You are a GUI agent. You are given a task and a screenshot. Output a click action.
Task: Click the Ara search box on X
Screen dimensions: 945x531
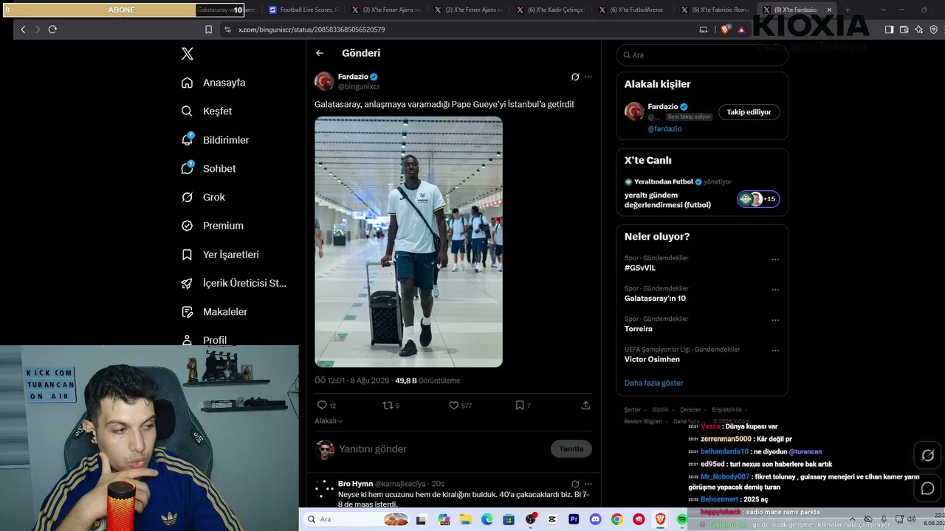point(702,55)
